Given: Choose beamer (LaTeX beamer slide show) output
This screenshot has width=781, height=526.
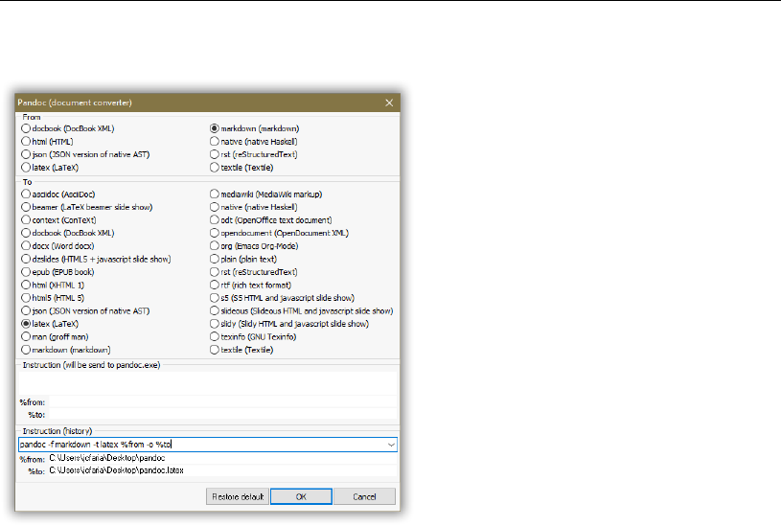Looking at the screenshot, I should 87,207.
